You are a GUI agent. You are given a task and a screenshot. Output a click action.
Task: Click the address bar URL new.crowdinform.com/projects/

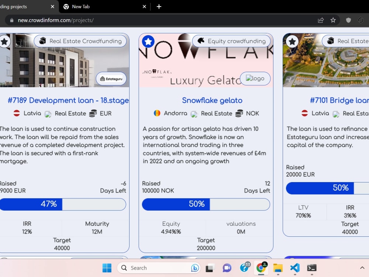tap(56, 20)
